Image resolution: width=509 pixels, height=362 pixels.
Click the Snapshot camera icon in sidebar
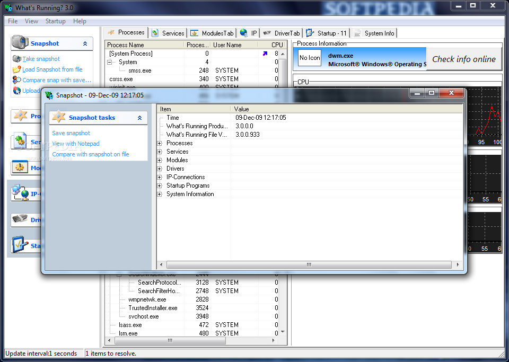coord(20,42)
